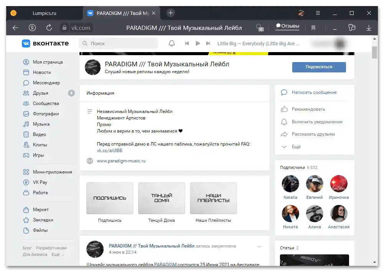This screenshot has height=272, width=384.
Task: Open subscriber Анастасия's avatar
Action: (x=339, y=213)
